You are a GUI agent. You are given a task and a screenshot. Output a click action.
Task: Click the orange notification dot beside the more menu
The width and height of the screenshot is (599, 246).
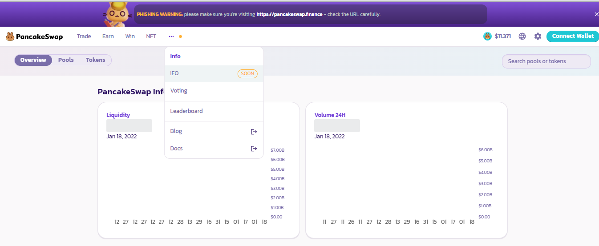(180, 36)
